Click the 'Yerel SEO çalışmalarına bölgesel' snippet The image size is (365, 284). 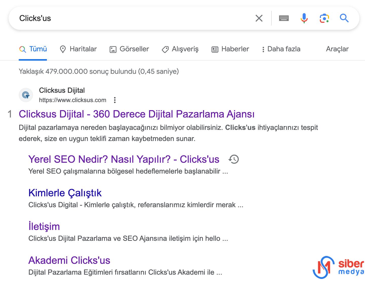pos(128,171)
